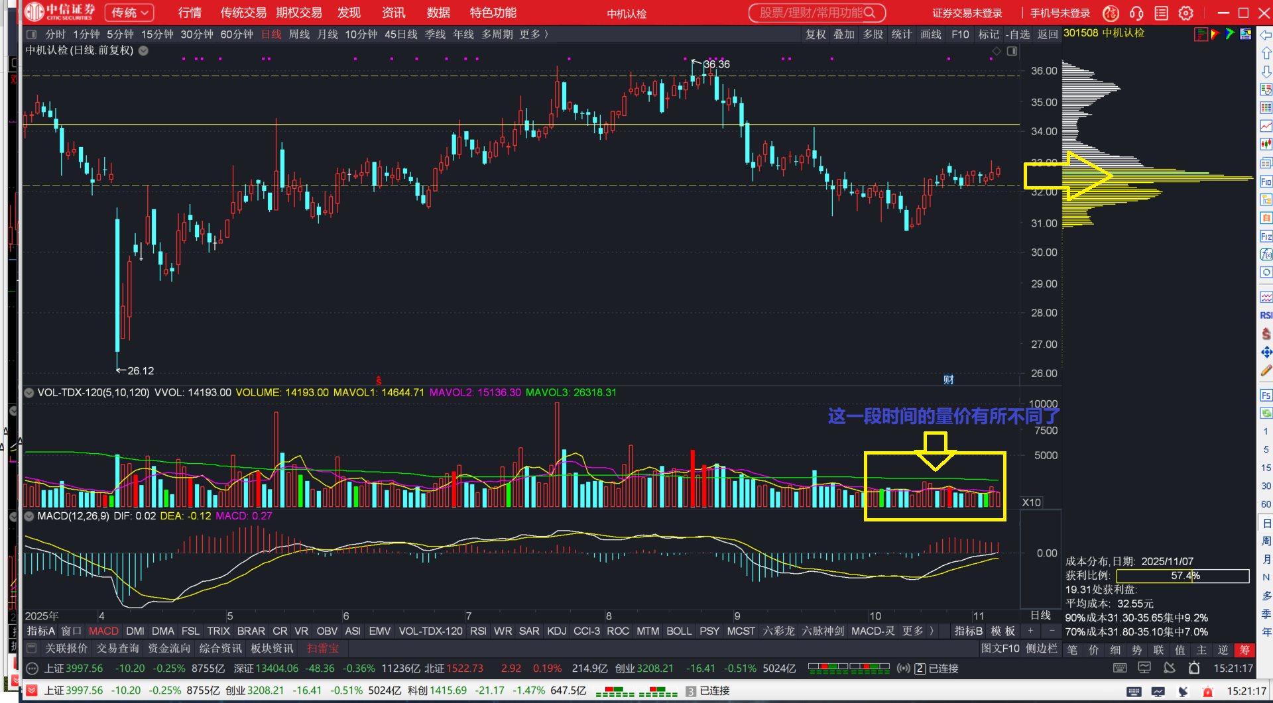Open the VOL-TDX-120 panel dropdown circle

point(29,393)
